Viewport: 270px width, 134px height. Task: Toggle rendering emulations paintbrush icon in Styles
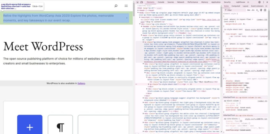click(261, 10)
